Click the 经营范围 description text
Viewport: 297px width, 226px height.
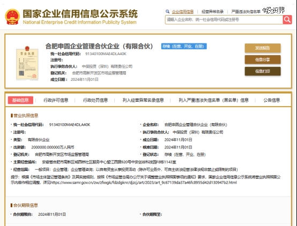coord(136,169)
